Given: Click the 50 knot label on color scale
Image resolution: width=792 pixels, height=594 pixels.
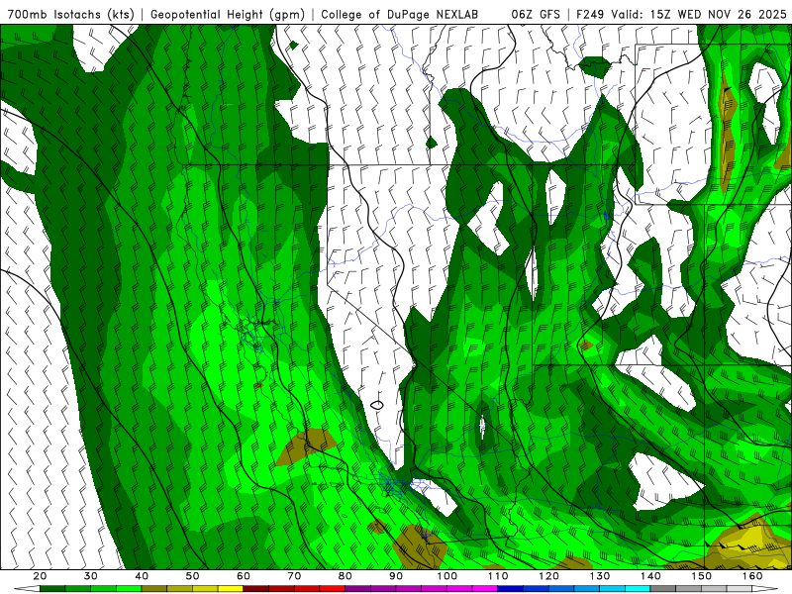Looking at the screenshot, I should pyautogui.click(x=192, y=576).
